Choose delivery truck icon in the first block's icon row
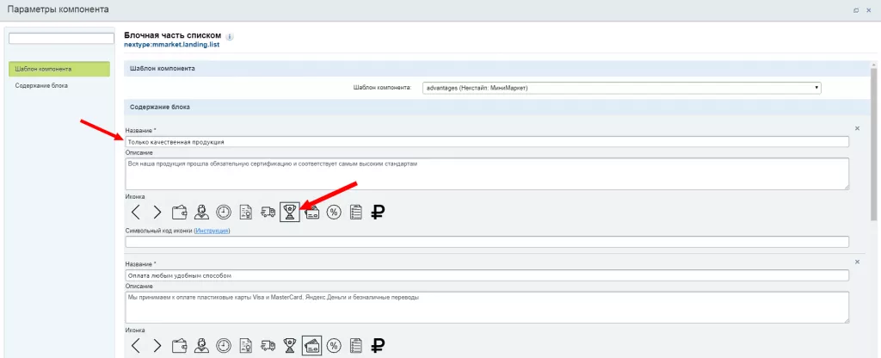The image size is (881, 358). 268,212
